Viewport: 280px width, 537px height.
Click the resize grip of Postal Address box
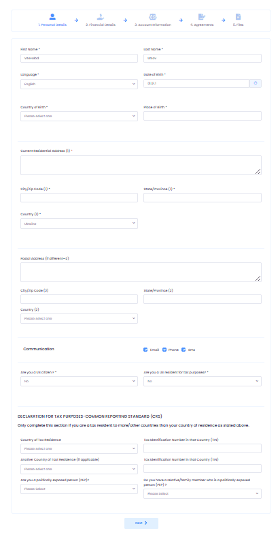[x=258, y=279]
